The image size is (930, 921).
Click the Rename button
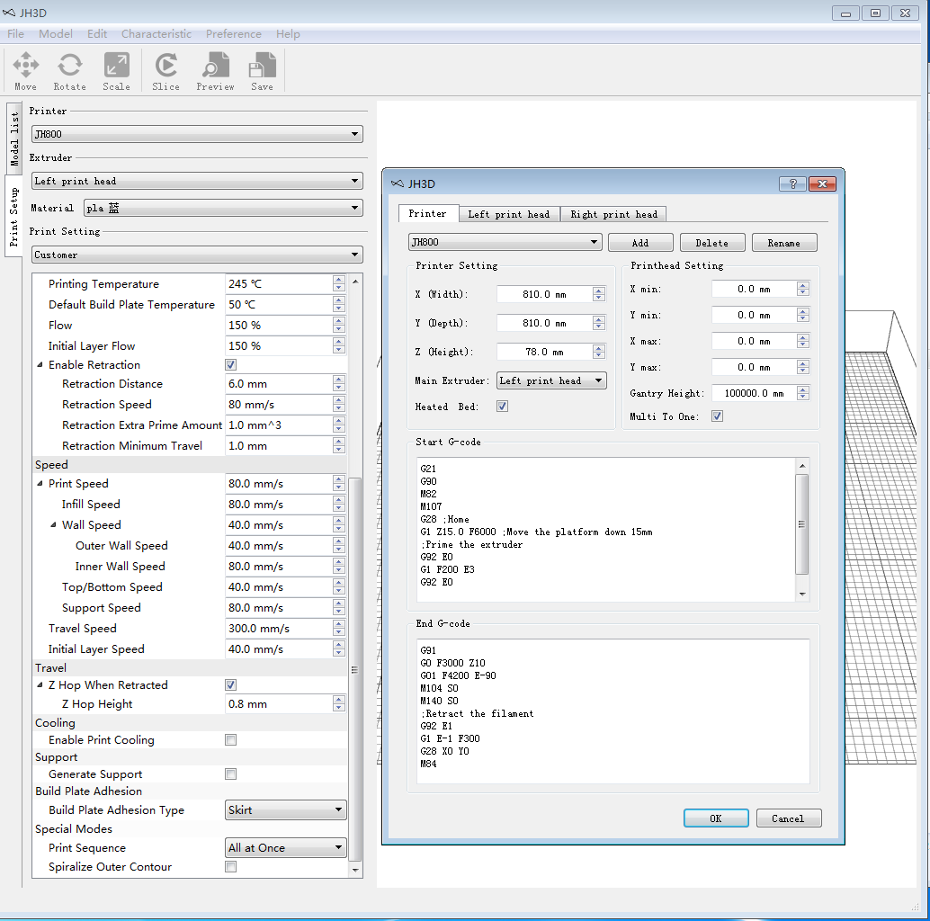[783, 243]
